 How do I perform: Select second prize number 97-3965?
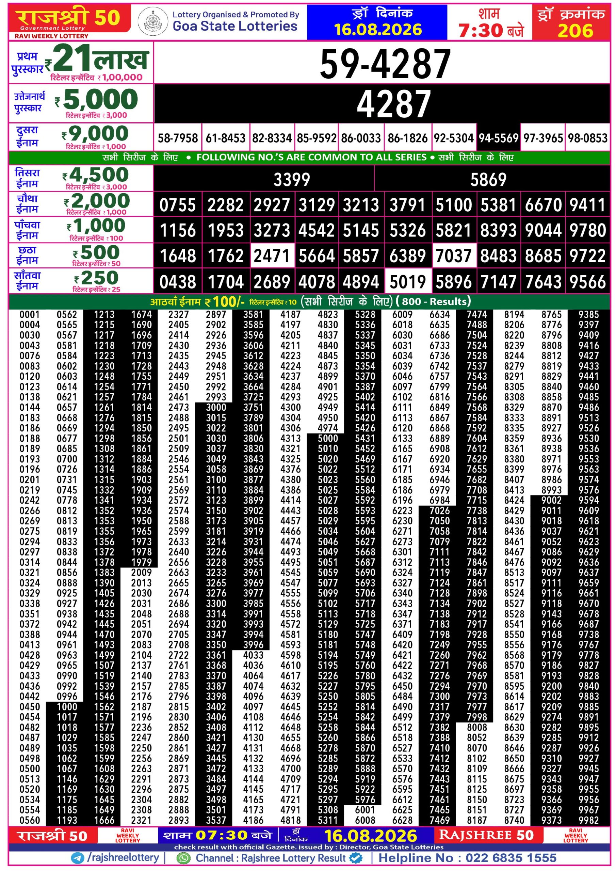543,138
